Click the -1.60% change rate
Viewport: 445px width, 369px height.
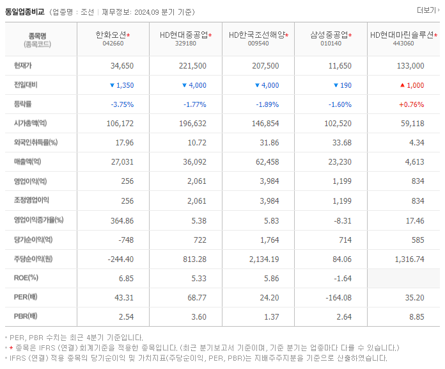point(340,104)
